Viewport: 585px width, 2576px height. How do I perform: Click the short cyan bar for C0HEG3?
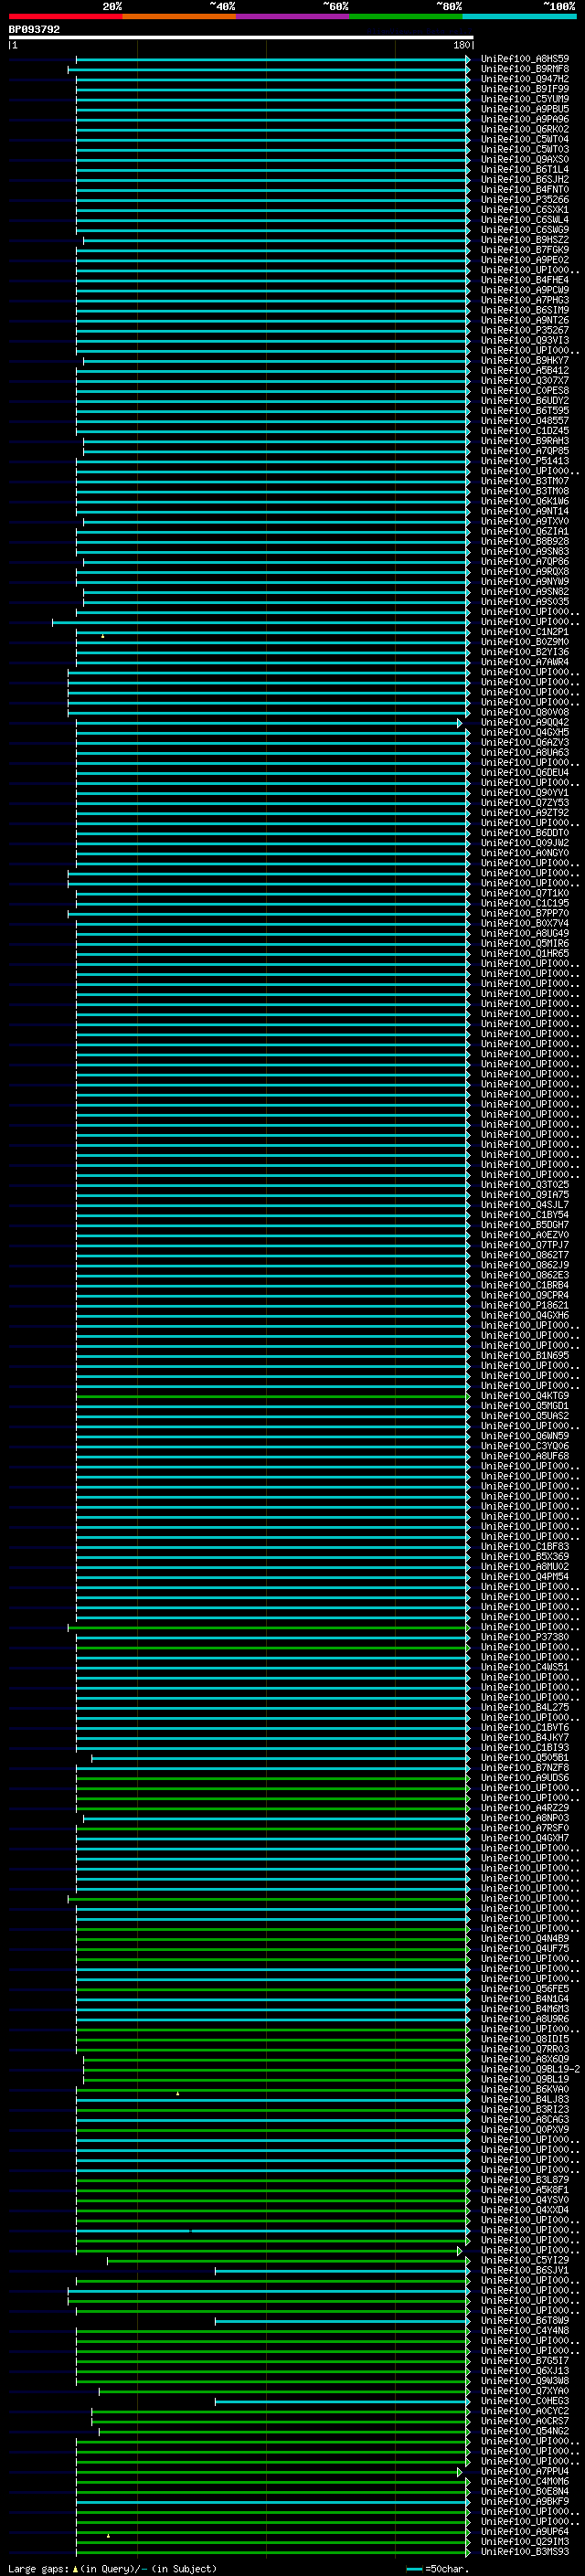point(342,2401)
